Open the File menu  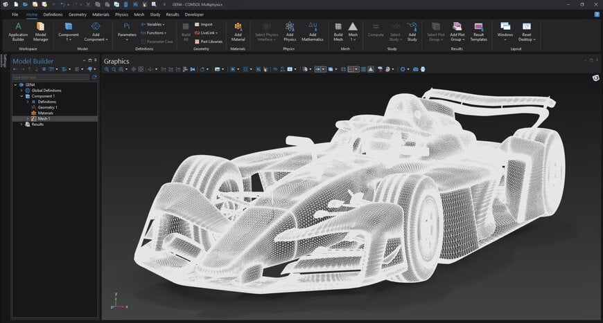15,15
